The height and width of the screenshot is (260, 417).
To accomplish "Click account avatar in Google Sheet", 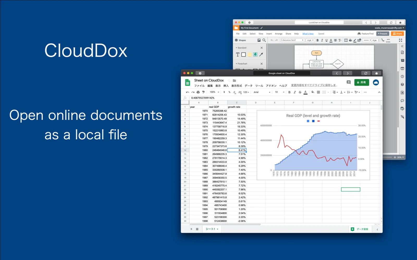I will click(x=376, y=82).
